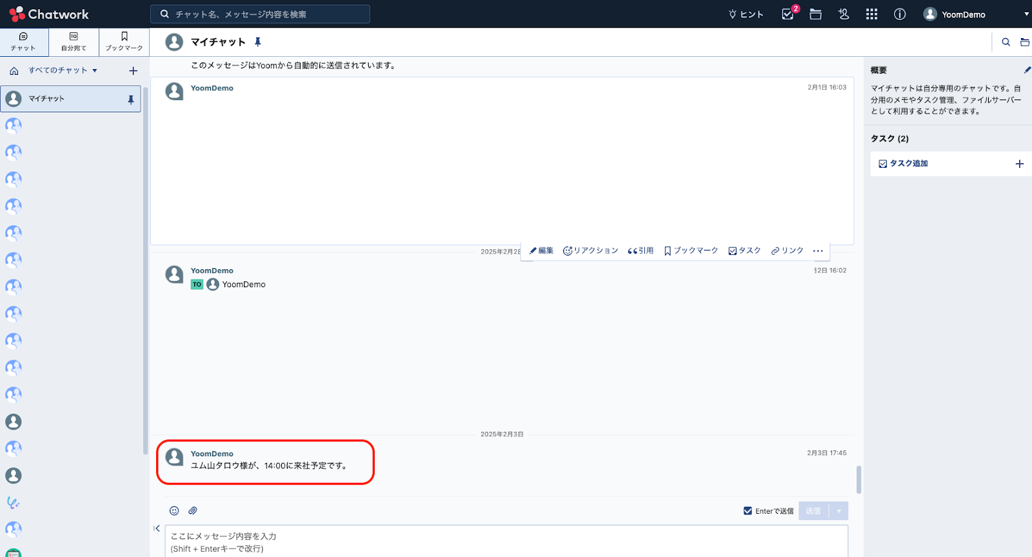Screen dimensions: 1032x557
Task: Click the message ユム山タロウ様が、14:00に来社予定です。
Action: (270, 466)
